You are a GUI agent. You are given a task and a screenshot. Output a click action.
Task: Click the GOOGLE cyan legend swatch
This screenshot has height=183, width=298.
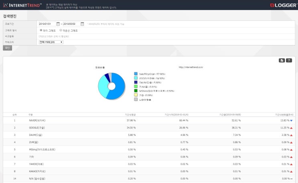(136, 78)
